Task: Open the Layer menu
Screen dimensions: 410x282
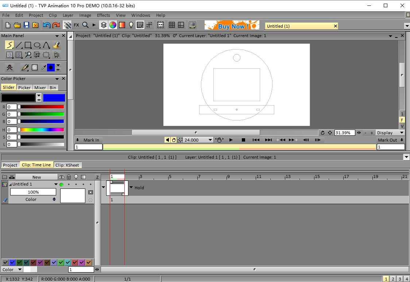Action: point(68,15)
